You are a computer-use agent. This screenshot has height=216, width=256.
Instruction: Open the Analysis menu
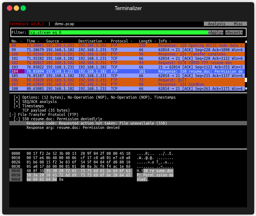(x=216, y=24)
